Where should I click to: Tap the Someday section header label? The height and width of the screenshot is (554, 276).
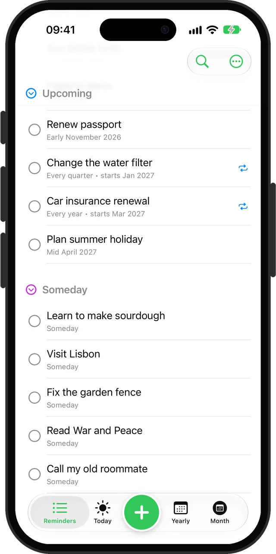(65, 290)
